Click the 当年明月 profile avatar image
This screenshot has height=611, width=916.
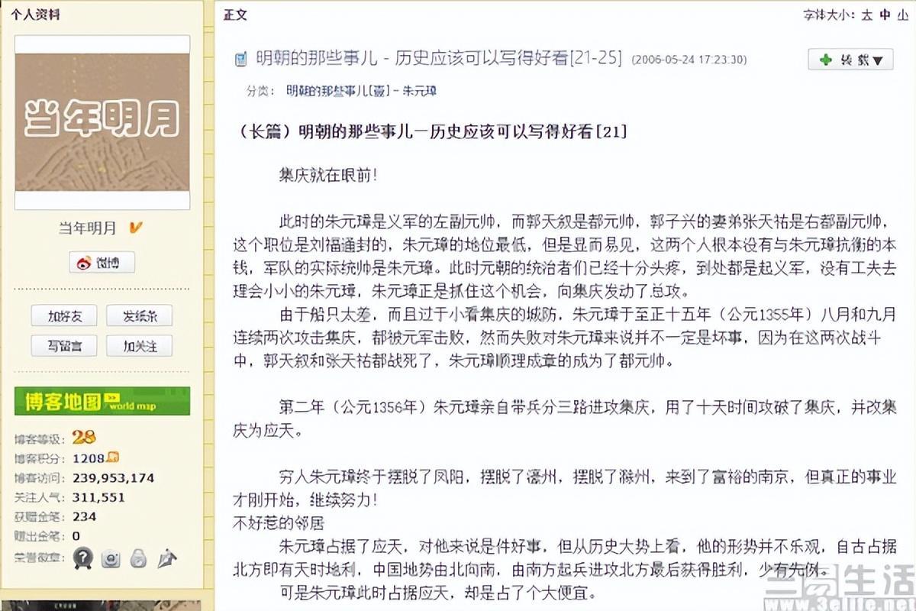pyautogui.click(x=102, y=122)
